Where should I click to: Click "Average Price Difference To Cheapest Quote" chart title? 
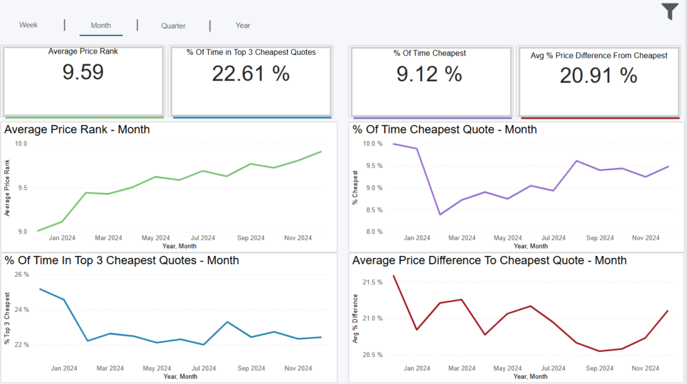pos(489,260)
